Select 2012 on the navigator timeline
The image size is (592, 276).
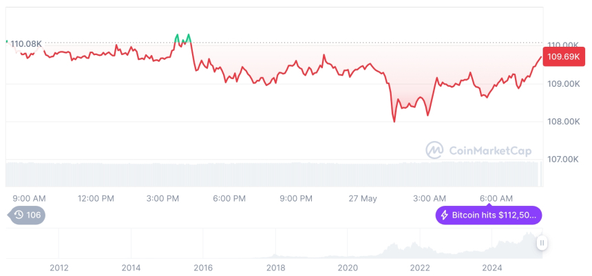point(59,268)
